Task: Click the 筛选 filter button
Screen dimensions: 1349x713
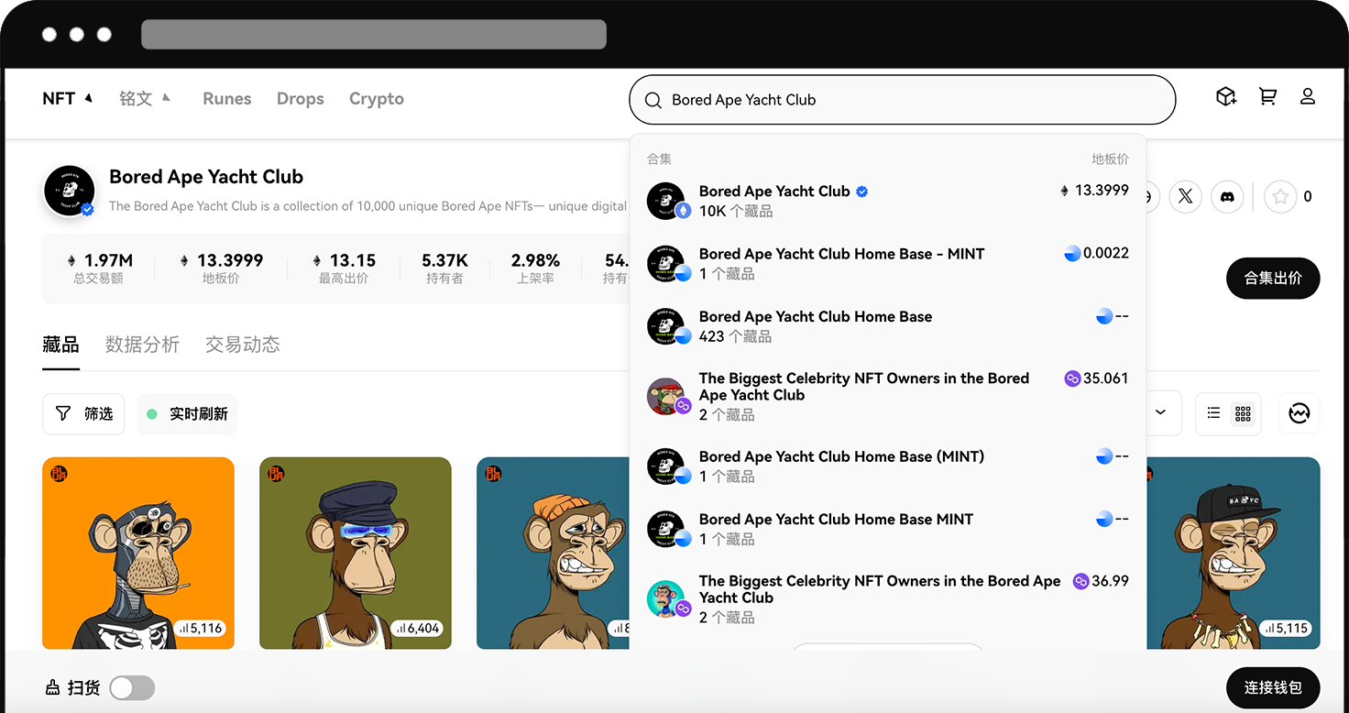Action: tap(83, 414)
